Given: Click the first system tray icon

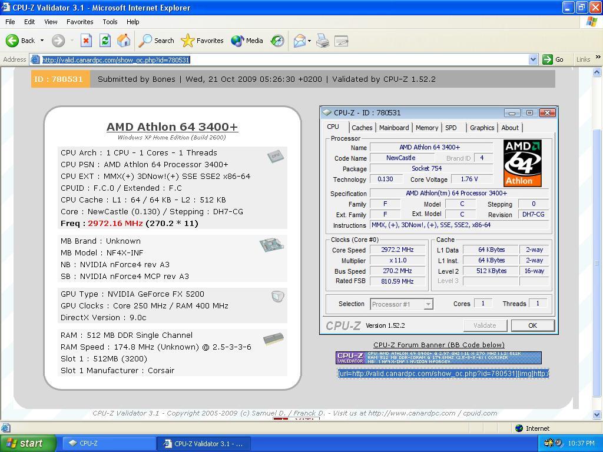Looking at the screenshot, I should 549,443.
